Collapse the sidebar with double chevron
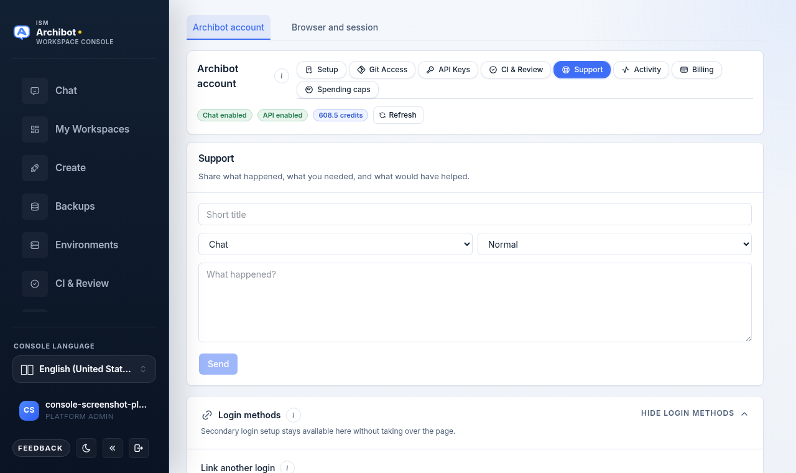This screenshot has width=796, height=473. click(x=113, y=448)
